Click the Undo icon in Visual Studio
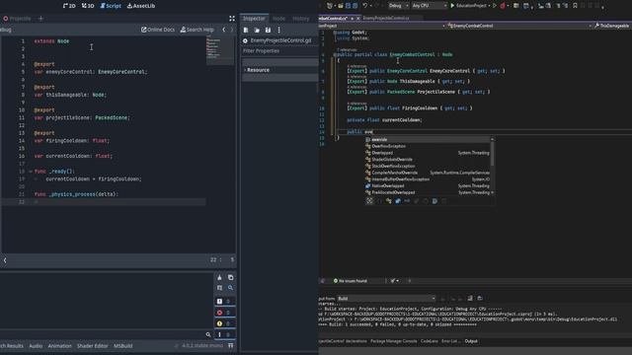The image size is (632, 355). pyautogui.click(x=364, y=6)
